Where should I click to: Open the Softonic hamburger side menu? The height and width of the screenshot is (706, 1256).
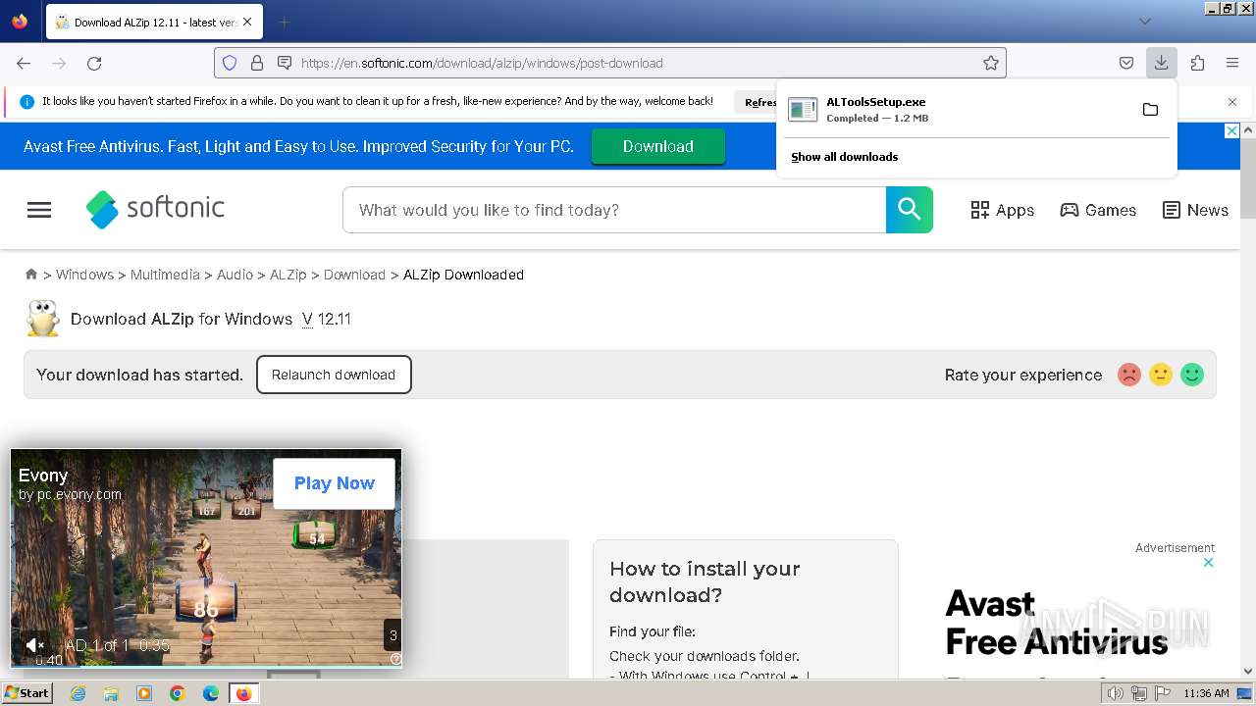point(39,210)
